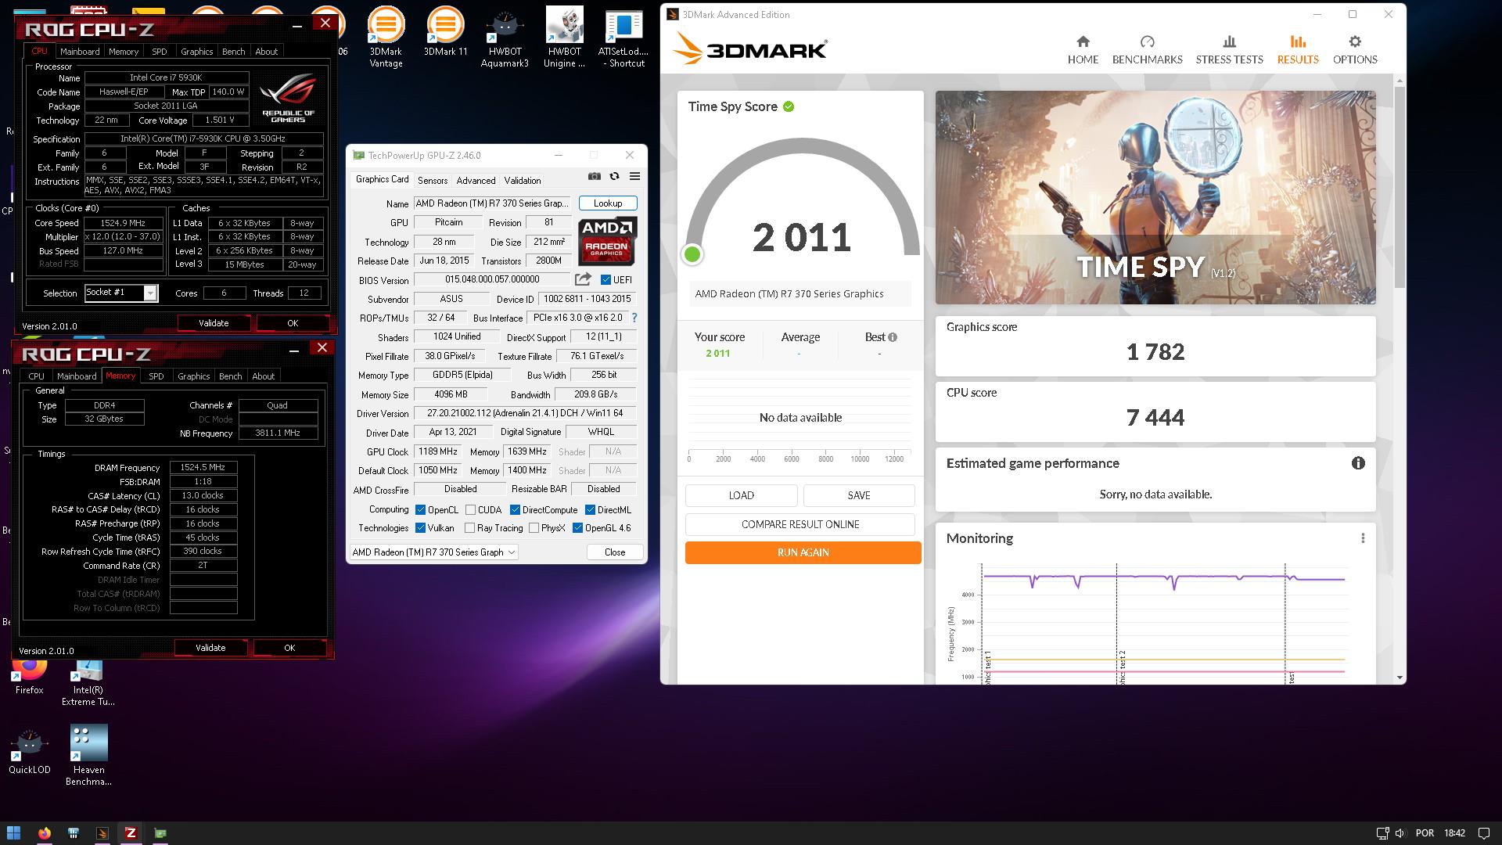Toggle the Vulkan checkbox
The height and width of the screenshot is (845, 1502).
pyautogui.click(x=420, y=528)
